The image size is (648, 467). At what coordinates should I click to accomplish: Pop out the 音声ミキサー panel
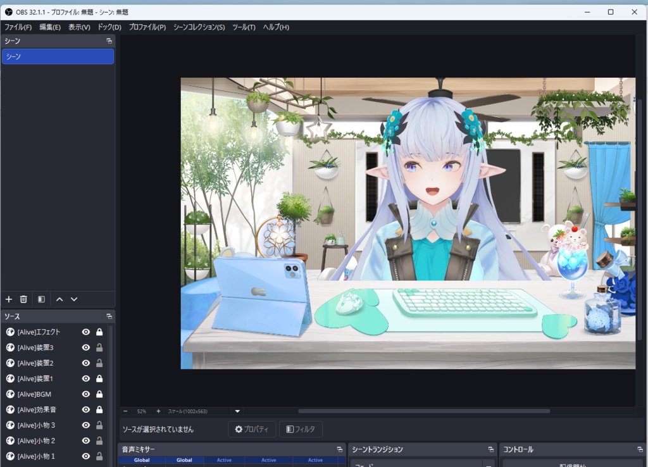(x=340, y=449)
